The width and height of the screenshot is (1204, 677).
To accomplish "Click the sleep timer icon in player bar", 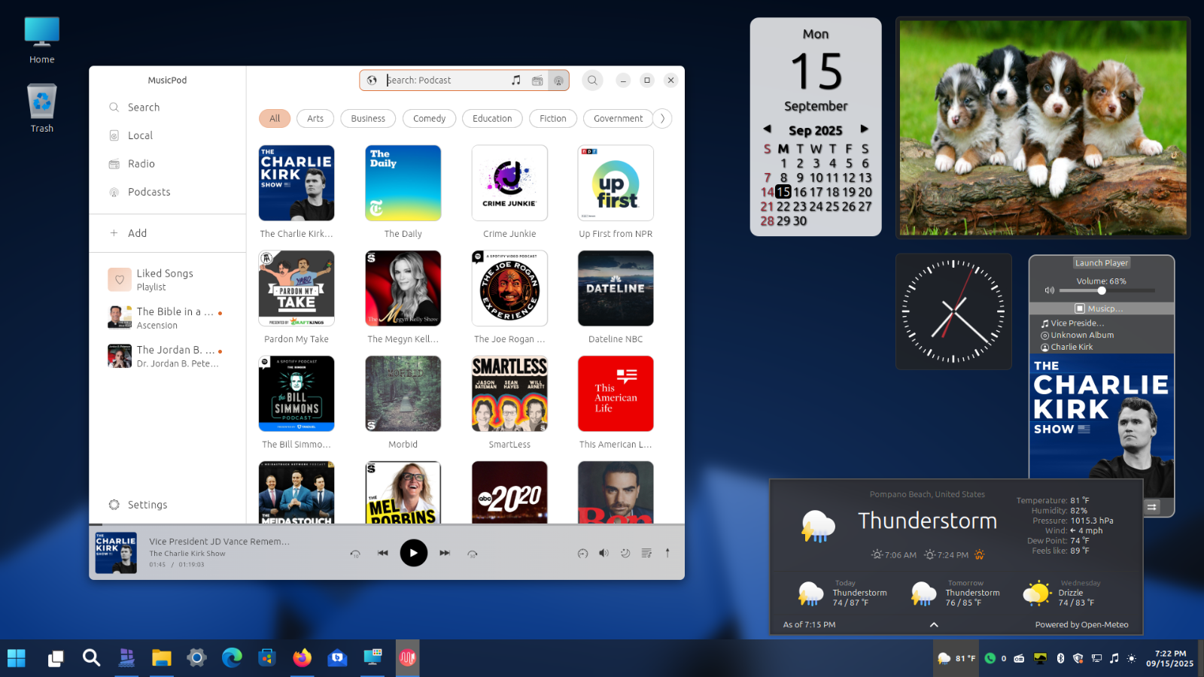I will 625,554.
